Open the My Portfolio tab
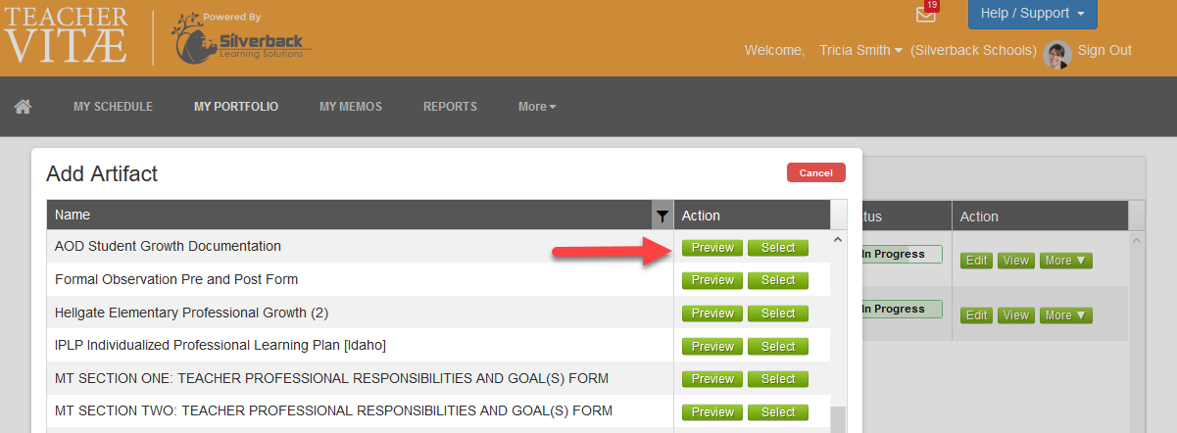Viewport: 1177px width, 433px height. (x=236, y=107)
